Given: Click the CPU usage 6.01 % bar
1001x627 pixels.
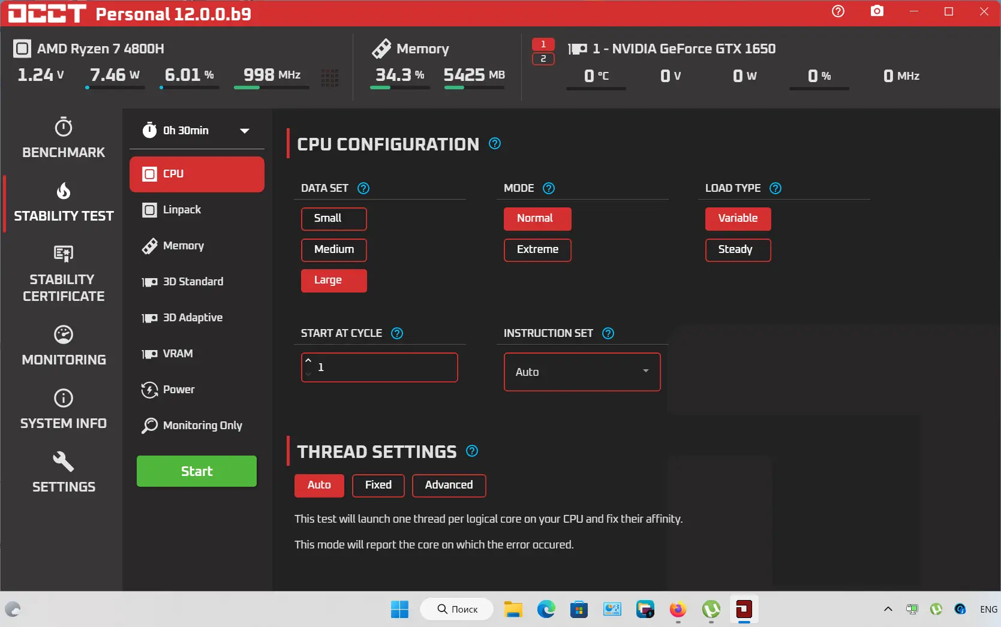Looking at the screenshot, I should 190,88.
